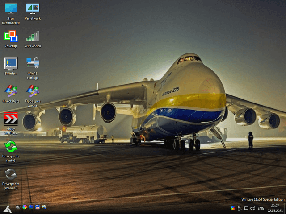The height and width of the screenshot is (214, 286).
Task: Launch the CheckDisks desktop shortcut
Action: pos(10,91)
